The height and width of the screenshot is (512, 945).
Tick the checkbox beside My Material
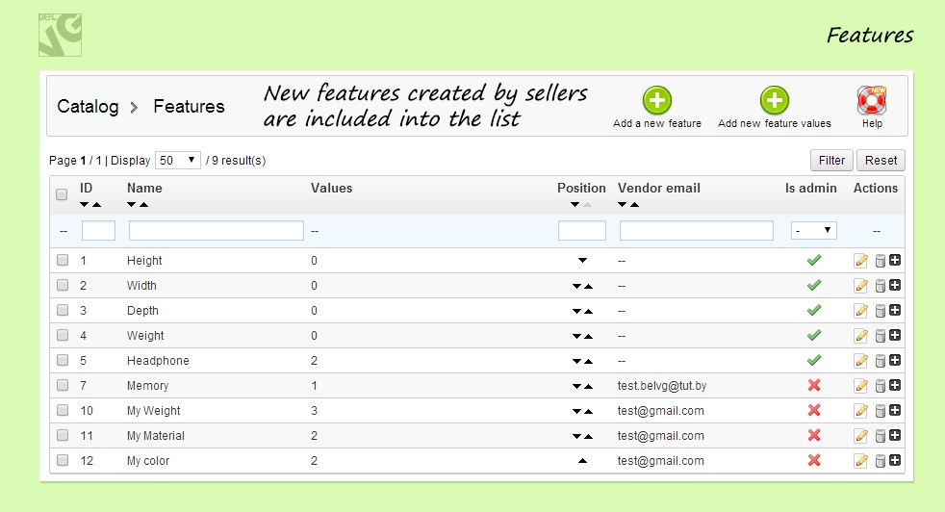pos(63,436)
